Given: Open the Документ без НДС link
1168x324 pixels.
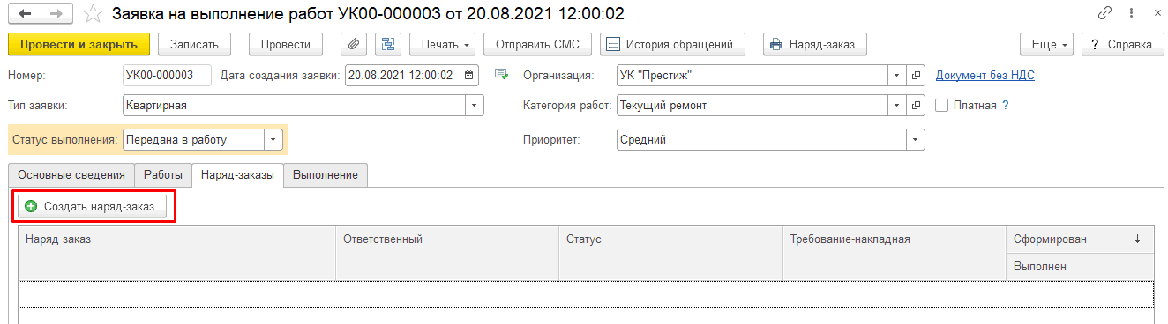Looking at the screenshot, I should click(x=985, y=76).
